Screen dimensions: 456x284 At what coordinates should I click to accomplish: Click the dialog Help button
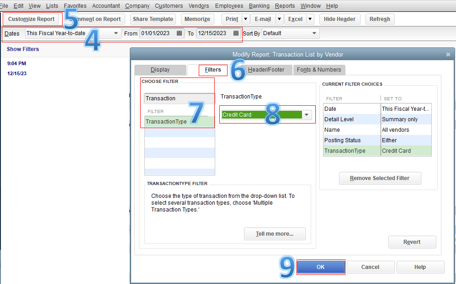pyautogui.click(x=420, y=267)
